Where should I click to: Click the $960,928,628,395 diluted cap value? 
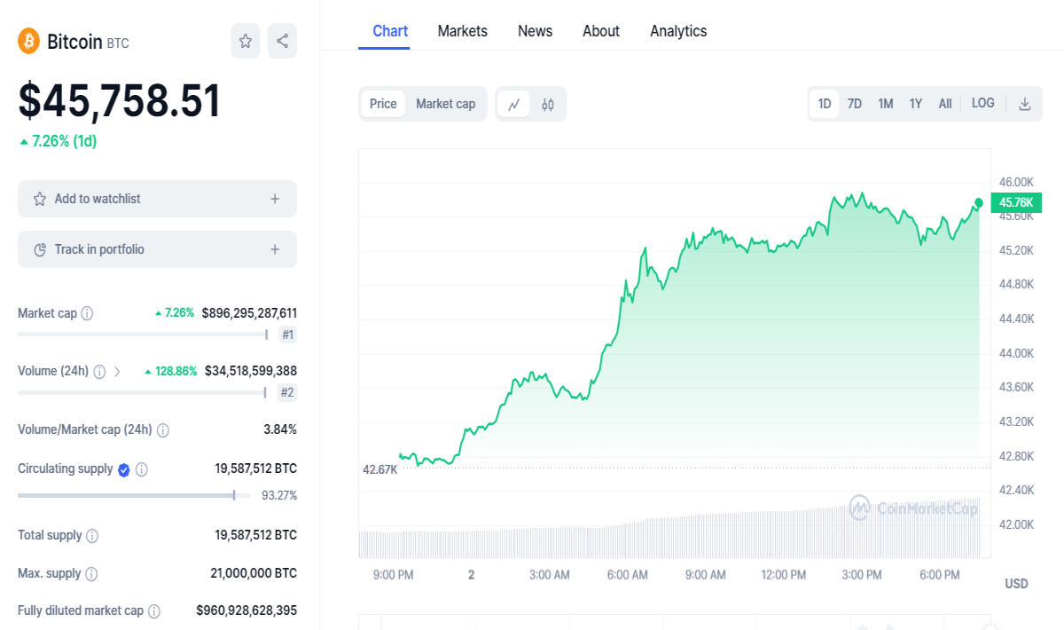click(246, 610)
